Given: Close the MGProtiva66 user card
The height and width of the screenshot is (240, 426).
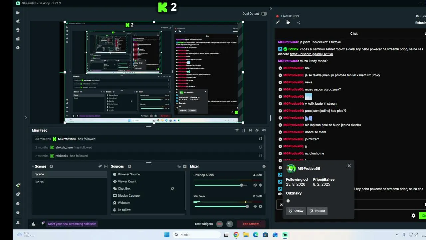Looking at the screenshot, I should click(x=349, y=166).
